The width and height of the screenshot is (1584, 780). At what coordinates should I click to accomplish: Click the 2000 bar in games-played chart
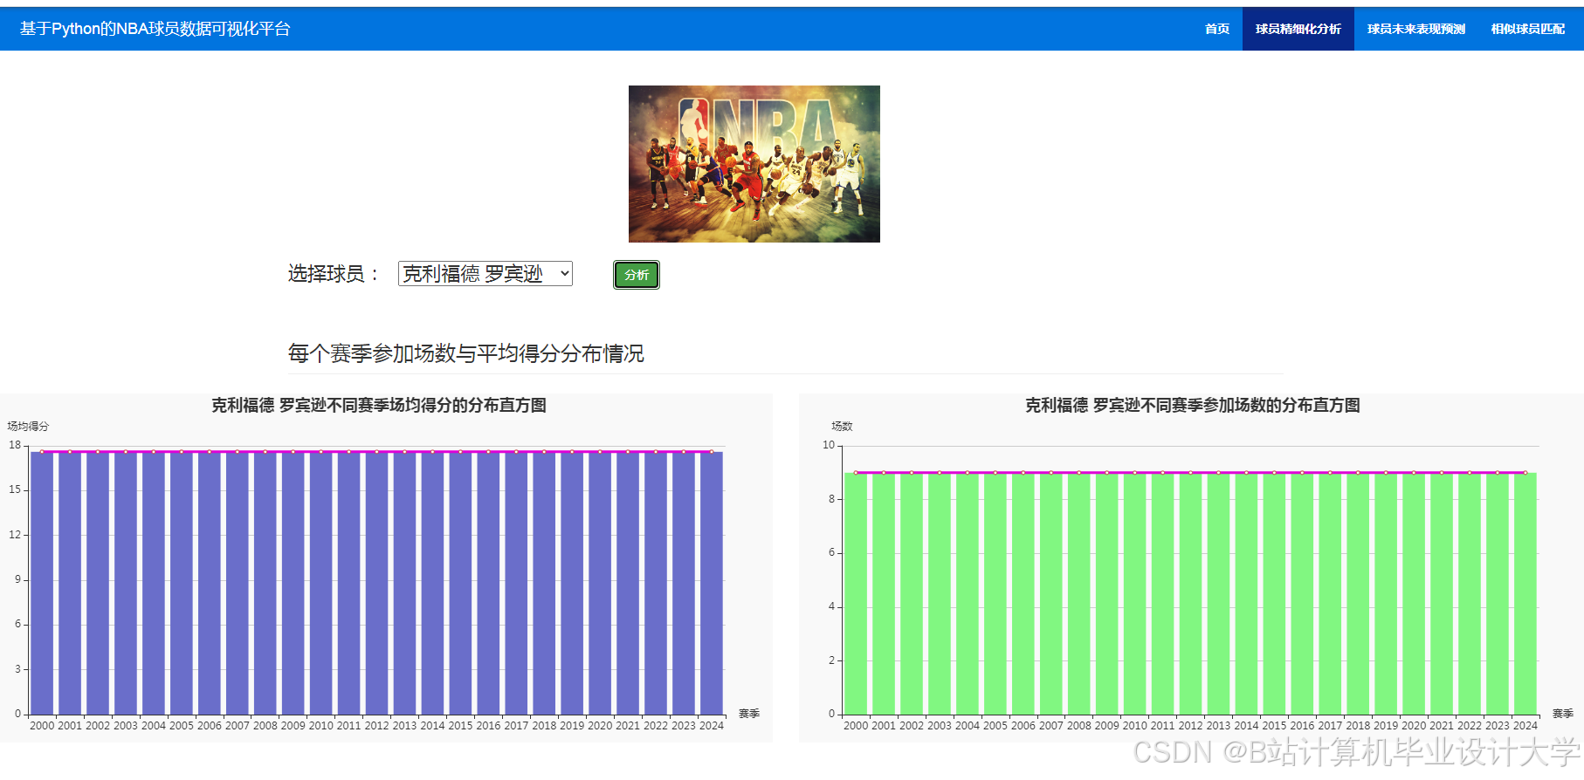point(856,593)
